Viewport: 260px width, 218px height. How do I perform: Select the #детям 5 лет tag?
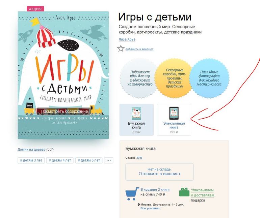[89, 160]
